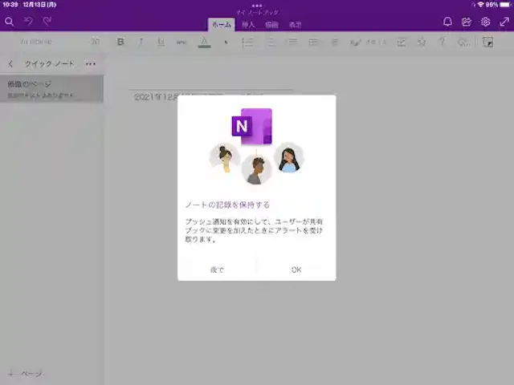
Task: Add a new page with + ページ
Action: click(26, 373)
